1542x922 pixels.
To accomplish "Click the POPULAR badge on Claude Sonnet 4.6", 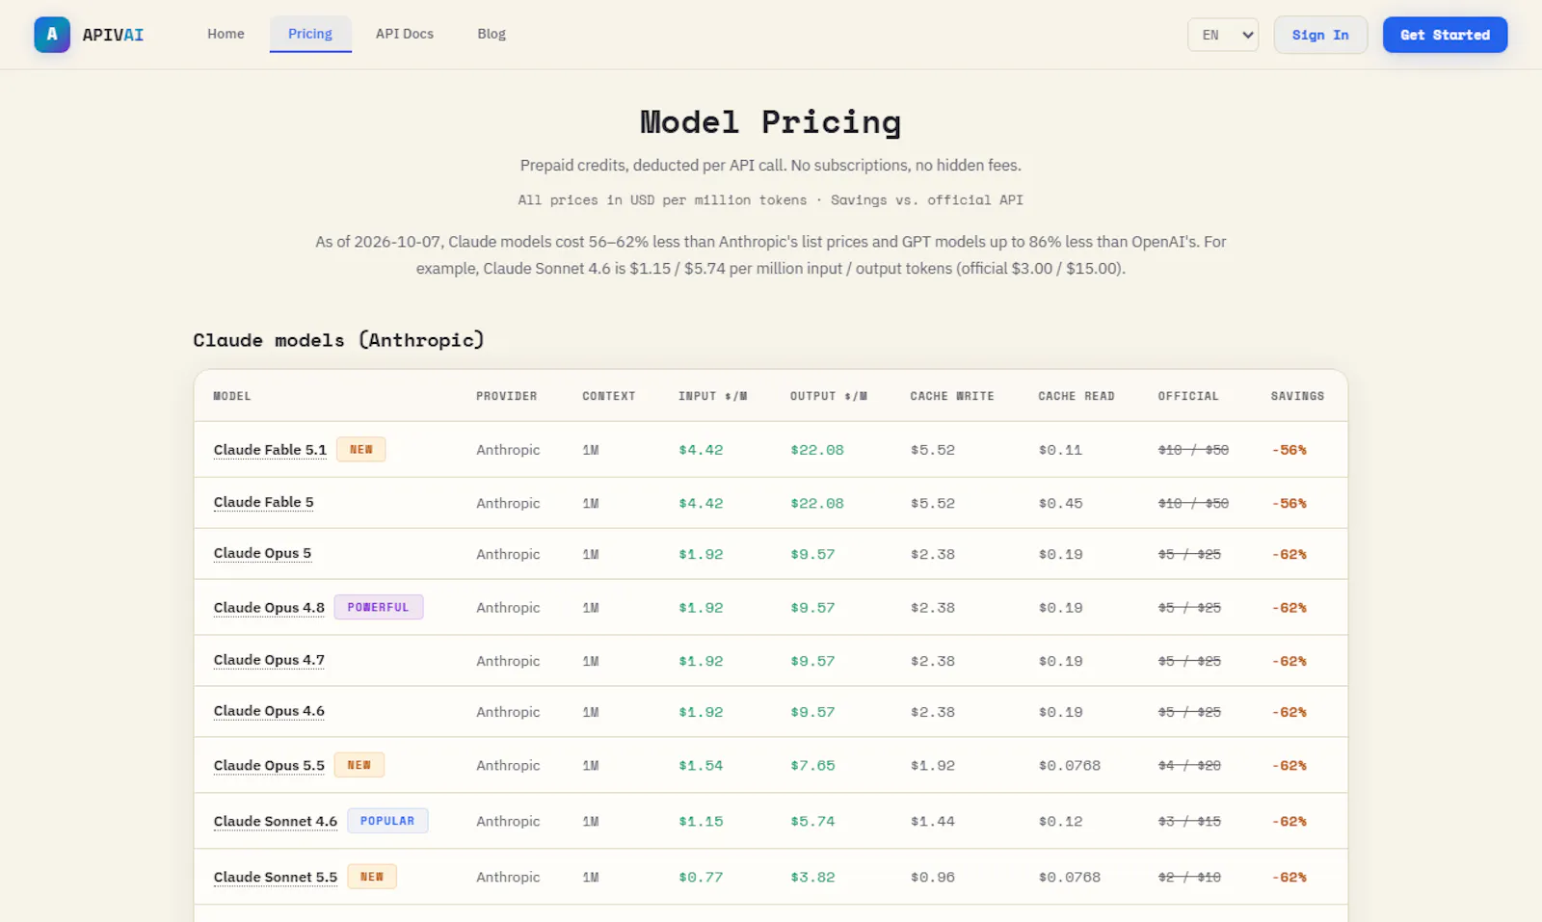I will click(x=387, y=821).
